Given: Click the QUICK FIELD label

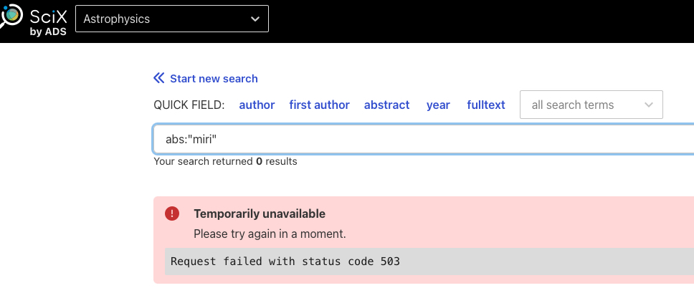Looking at the screenshot, I should coord(189,105).
